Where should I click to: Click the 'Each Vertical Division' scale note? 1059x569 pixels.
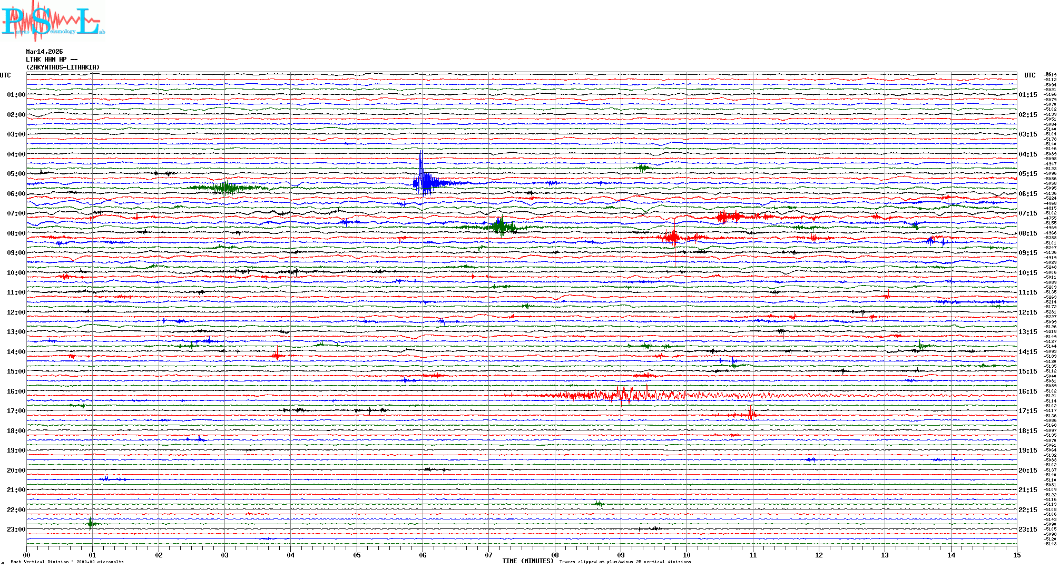pos(67,562)
